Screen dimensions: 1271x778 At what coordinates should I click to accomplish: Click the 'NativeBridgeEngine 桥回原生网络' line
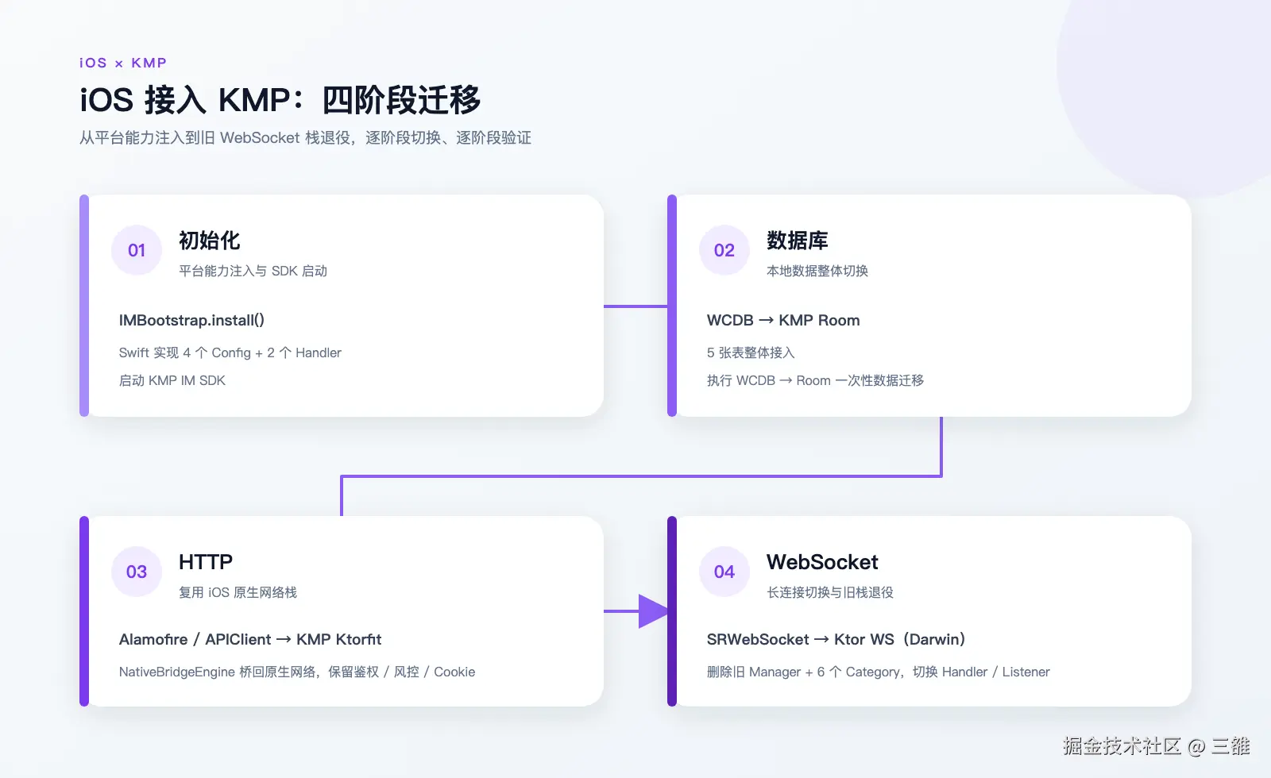297,672
